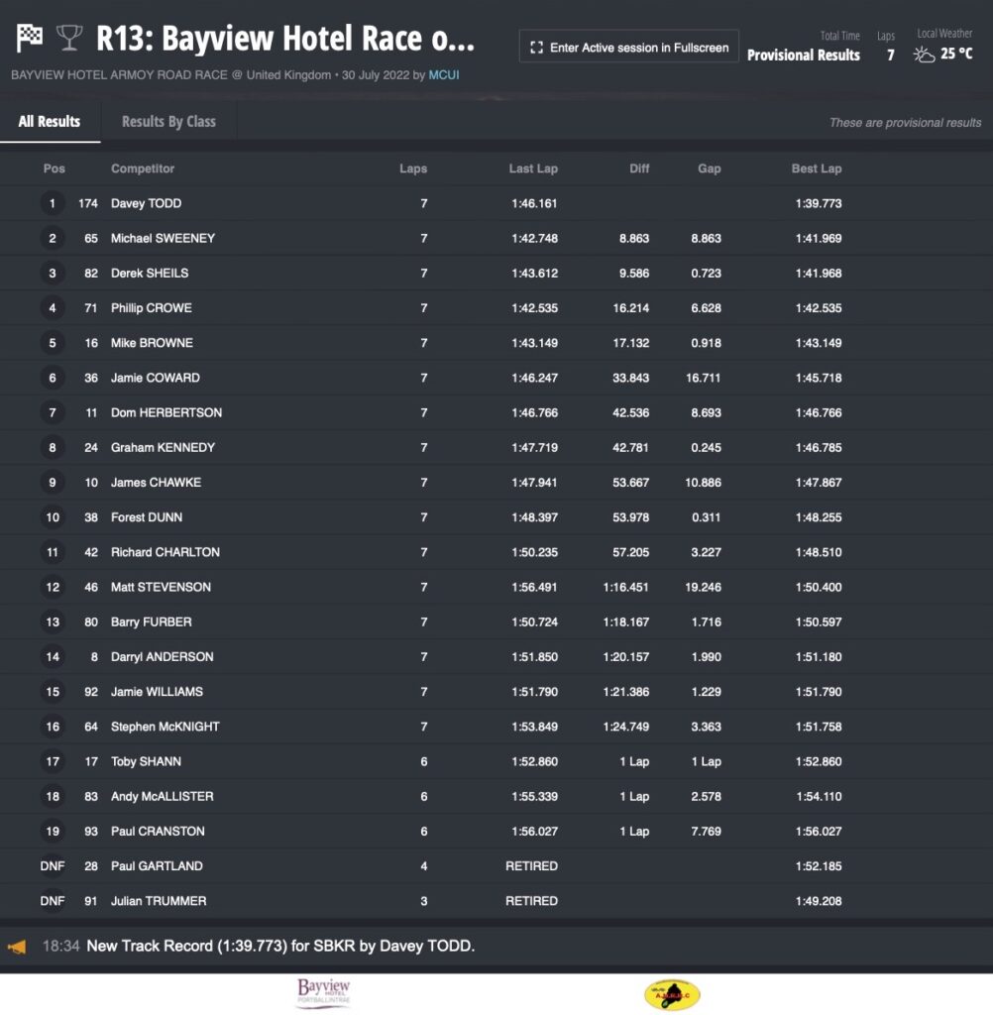Switch to the All Results tab
The image size is (993, 1015).
(x=50, y=122)
